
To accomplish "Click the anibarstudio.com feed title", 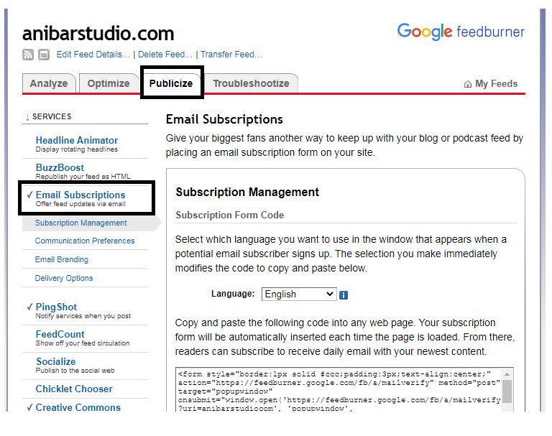I will click(x=98, y=34).
